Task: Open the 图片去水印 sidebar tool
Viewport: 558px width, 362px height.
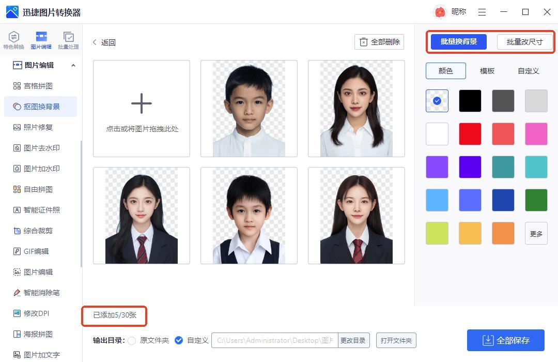Action: tap(42, 148)
